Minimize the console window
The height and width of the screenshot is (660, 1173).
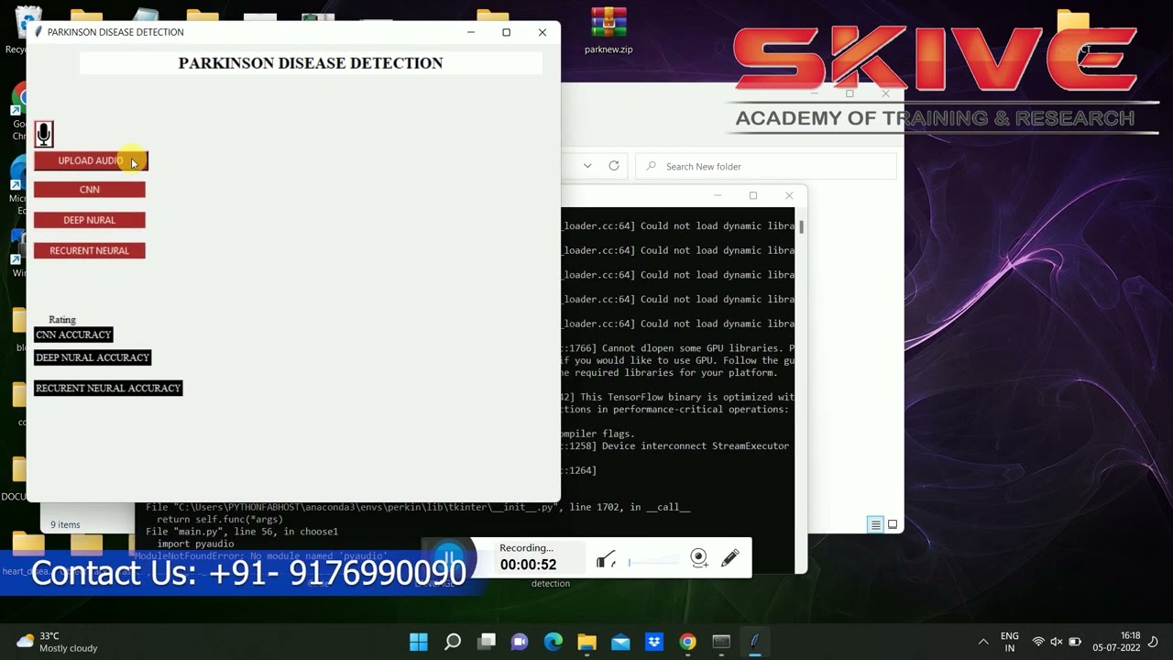pos(718,195)
